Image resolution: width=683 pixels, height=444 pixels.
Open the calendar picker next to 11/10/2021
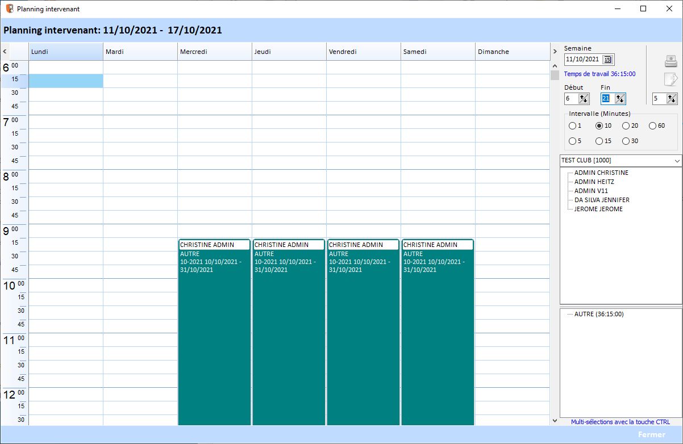[x=607, y=59]
